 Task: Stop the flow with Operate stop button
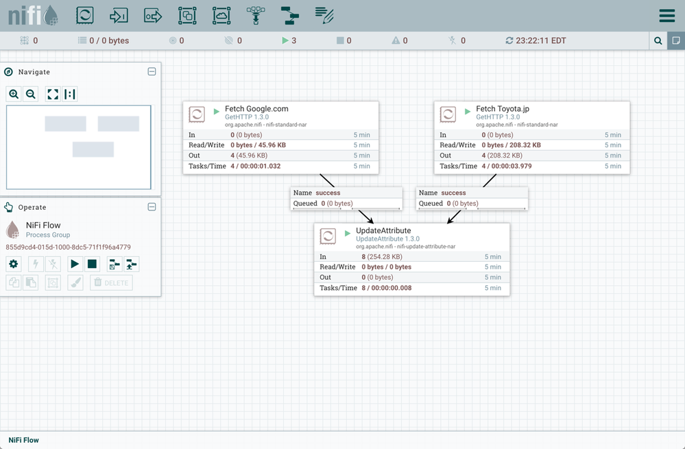coord(93,264)
